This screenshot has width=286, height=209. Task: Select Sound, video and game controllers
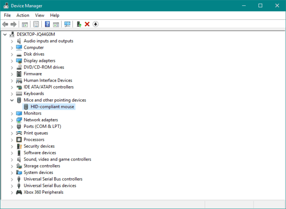pyautogui.click(x=57, y=159)
